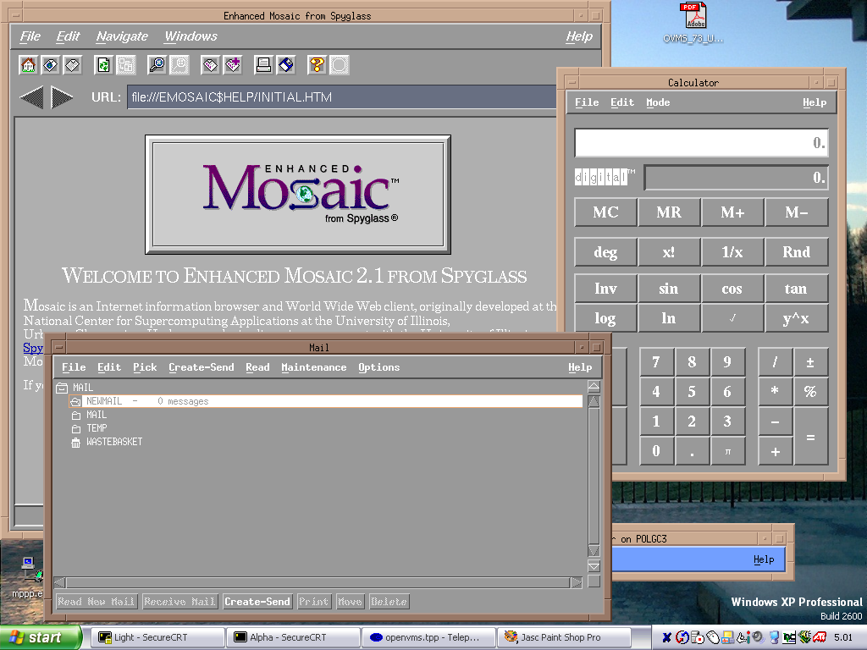The height and width of the screenshot is (650, 867).
Task: Click the Help question mark toolbar icon
Action: [317, 64]
